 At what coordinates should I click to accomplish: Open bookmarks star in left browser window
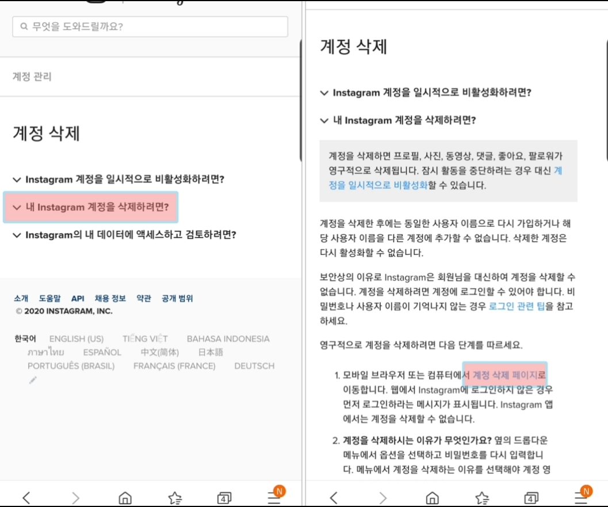174,498
